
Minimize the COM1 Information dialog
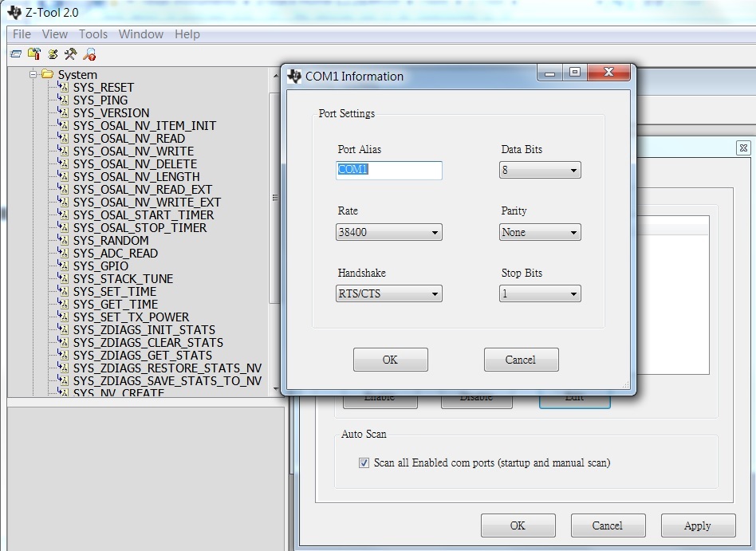coord(550,73)
